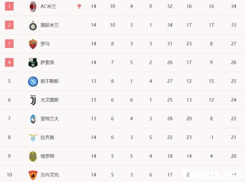This screenshot has height=182, width=245.
Task: Select the 亚特兰大 team name
Action: (x=50, y=118)
